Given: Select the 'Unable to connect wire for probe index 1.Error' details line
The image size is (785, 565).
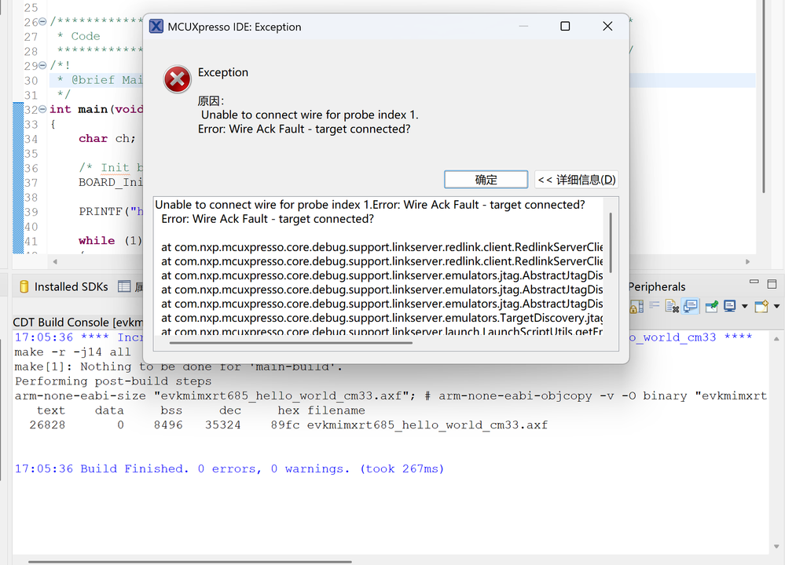Looking at the screenshot, I should point(370,205).
